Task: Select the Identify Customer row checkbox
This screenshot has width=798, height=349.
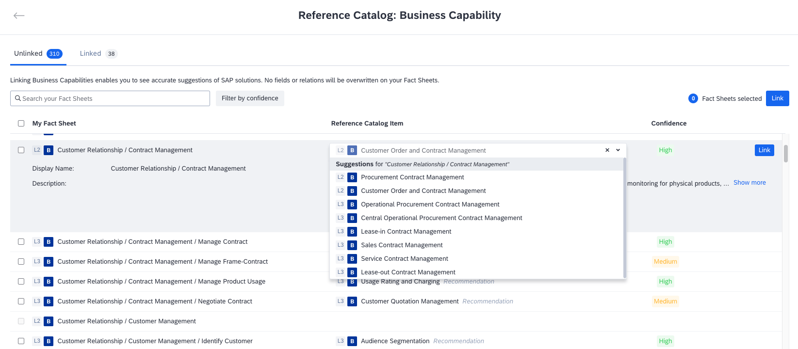Action: click(x=21, y=341)
